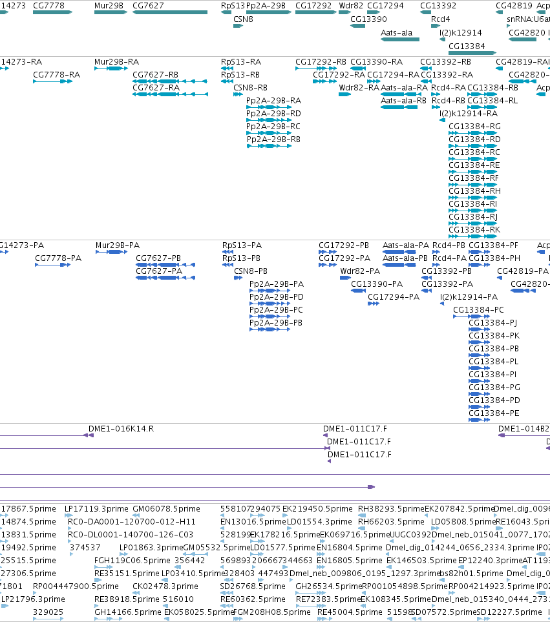Click the teal CG7627 gene arrow bar

pos(170,12)
